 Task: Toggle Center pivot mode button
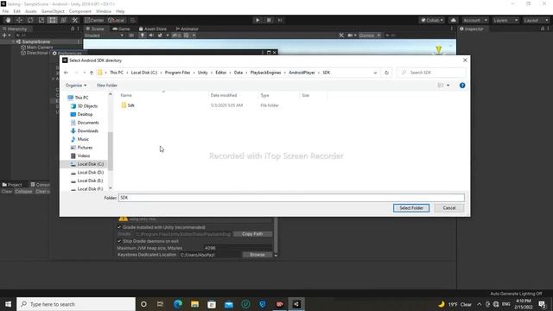pyautogui.click(x=94, y=20)
